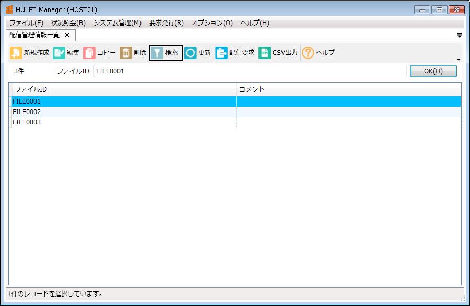Click the 新規作成 (New) toolbar icon
This screenshot has height=306, width=470.
point(16,53)
